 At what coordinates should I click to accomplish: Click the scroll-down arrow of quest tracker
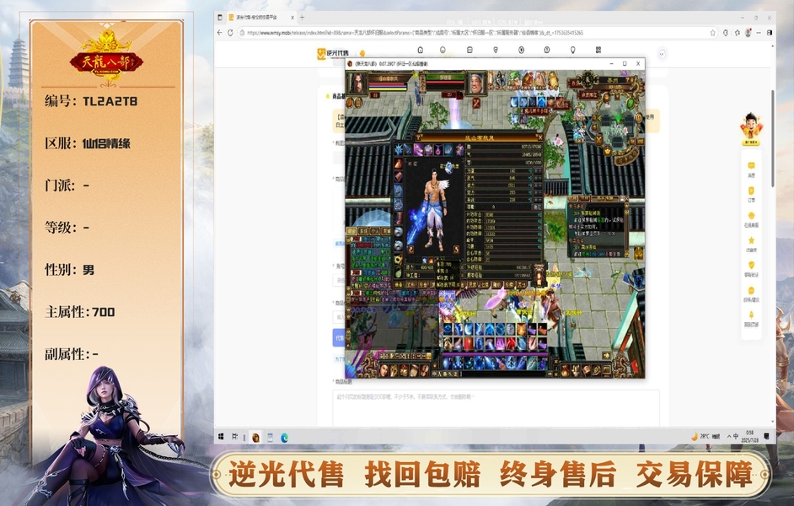pos(626,254)
